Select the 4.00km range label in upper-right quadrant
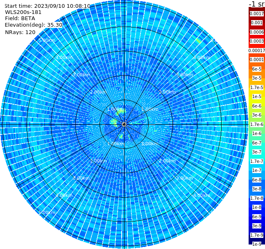 202,57
